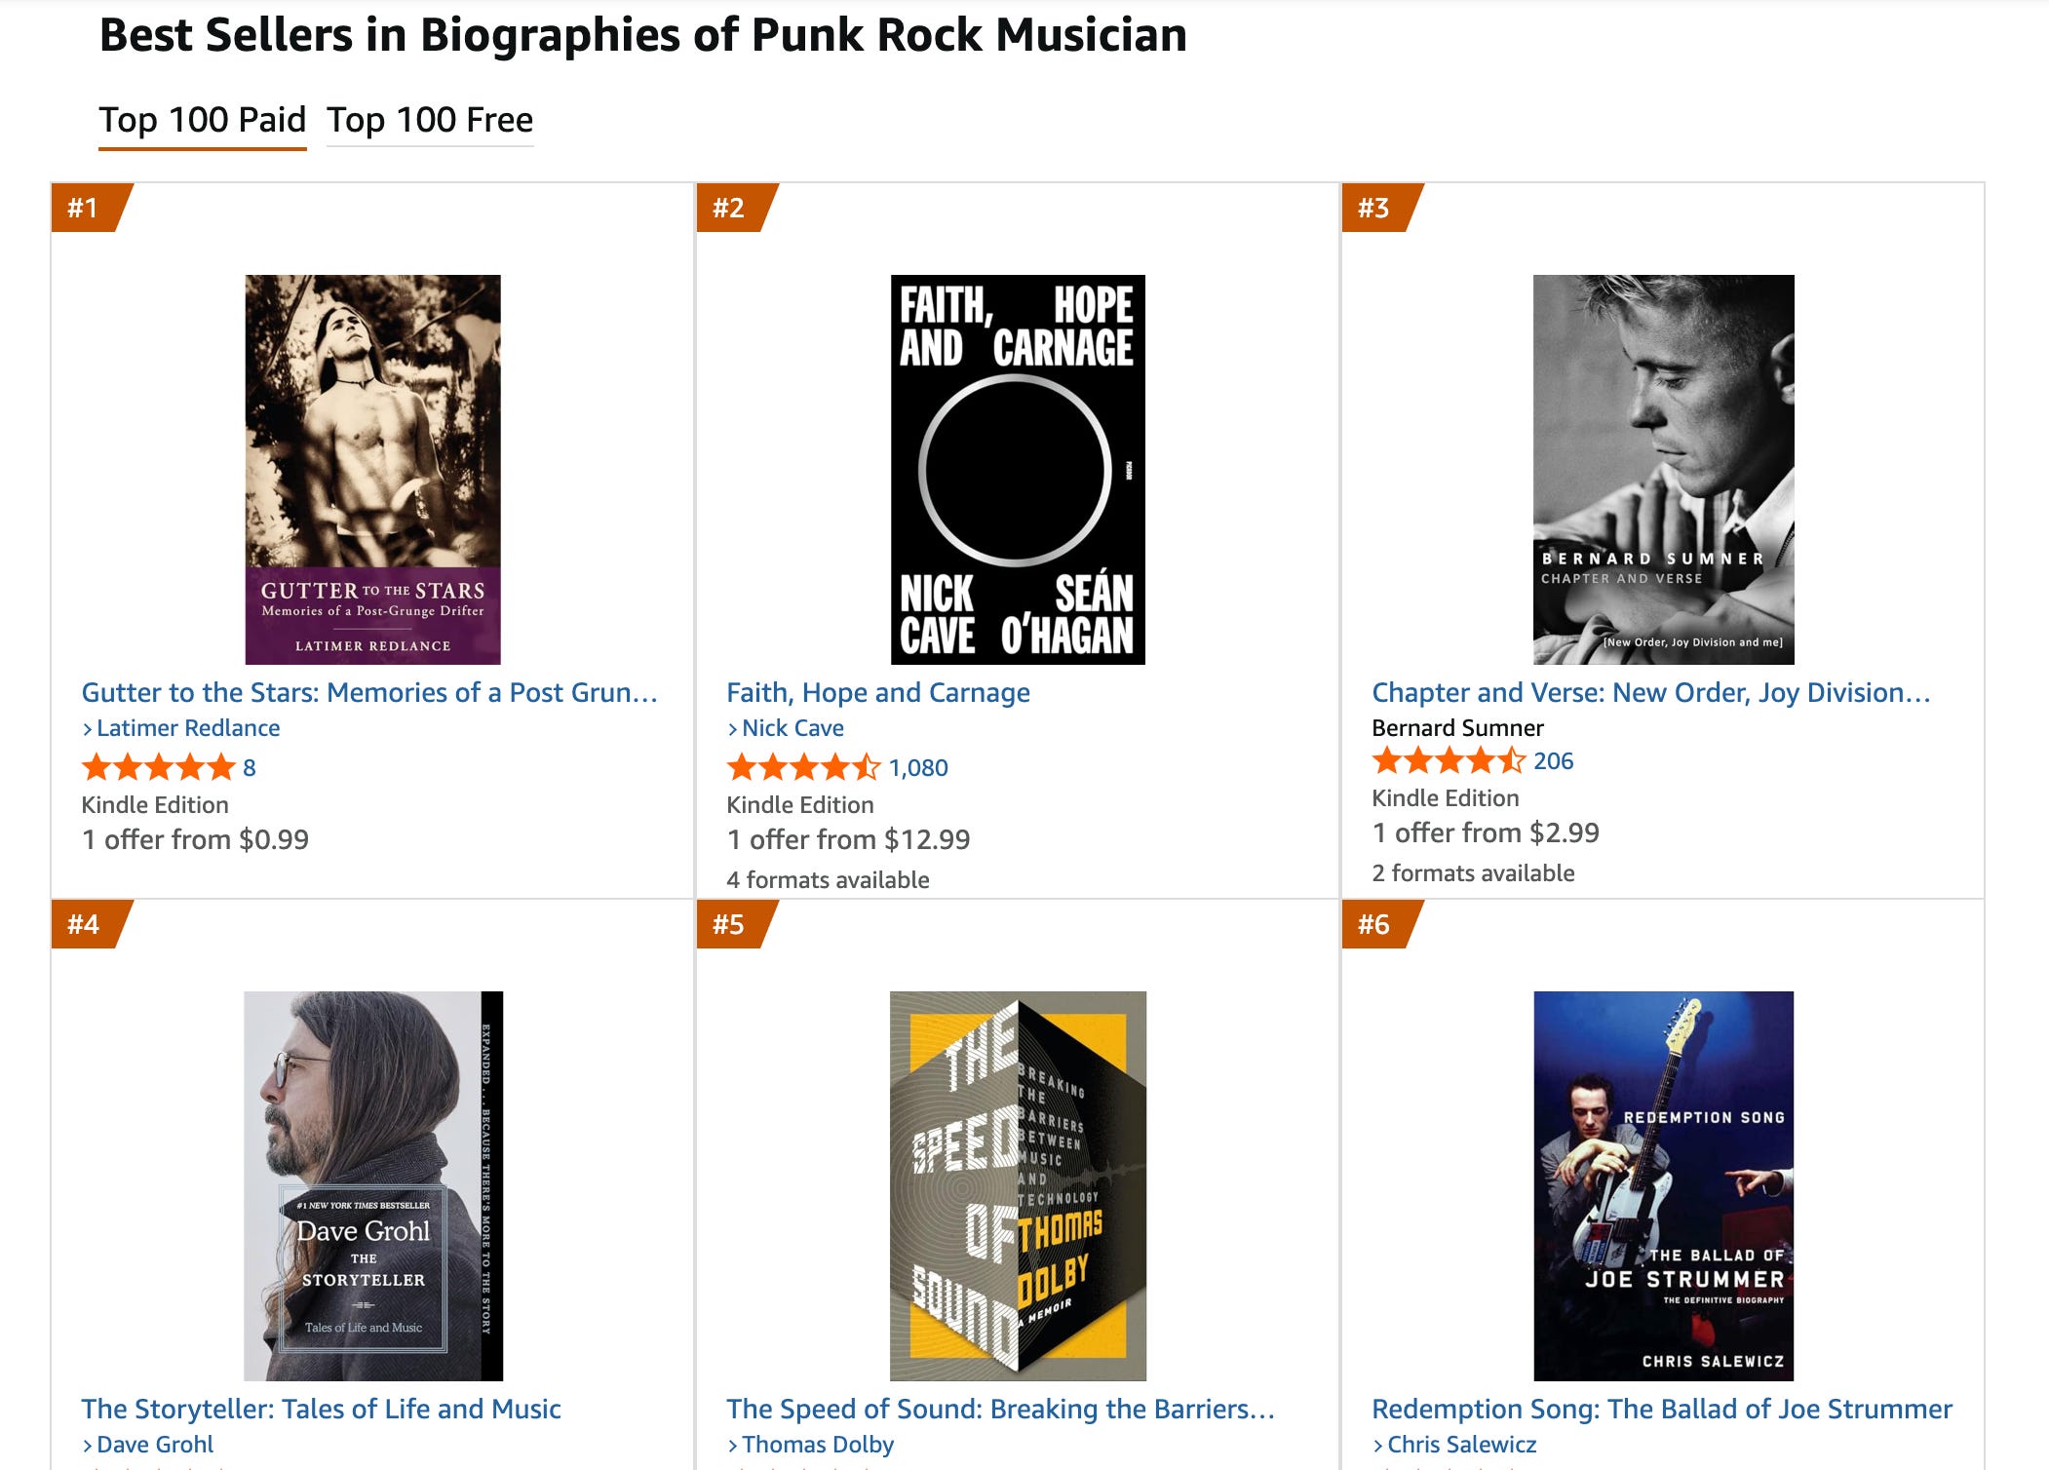Click the star rating for Chapter and Verse
This screenshot has height=1470, width=2049.
tap(1450, 760)
